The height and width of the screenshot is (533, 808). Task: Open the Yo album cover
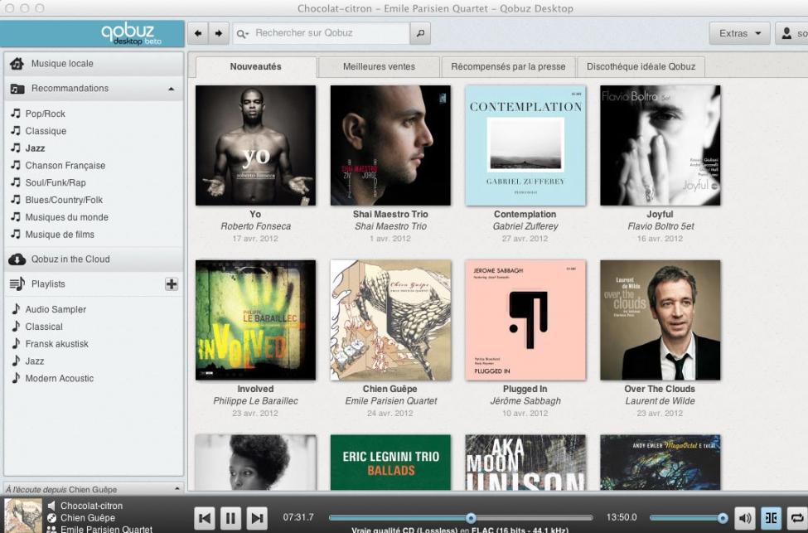tap(255, 145)
